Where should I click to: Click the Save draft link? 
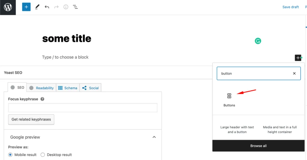(x=291, y=7)
